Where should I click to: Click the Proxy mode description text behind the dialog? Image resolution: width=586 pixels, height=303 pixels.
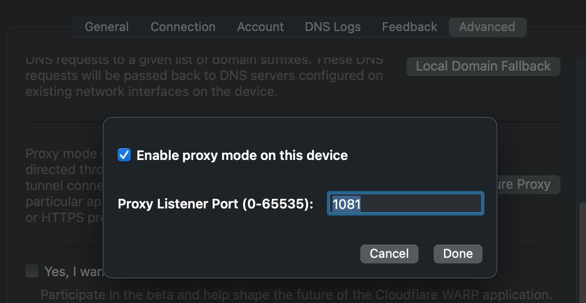click(64, 185)
